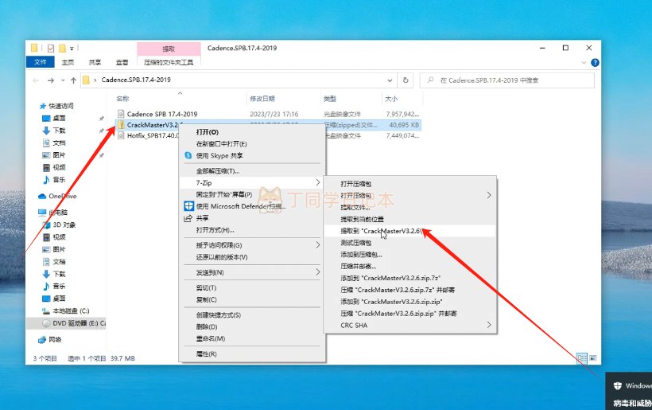Open Explorer help question mark icon

595,62
